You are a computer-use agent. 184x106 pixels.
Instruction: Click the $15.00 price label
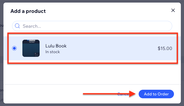[165, 48]
